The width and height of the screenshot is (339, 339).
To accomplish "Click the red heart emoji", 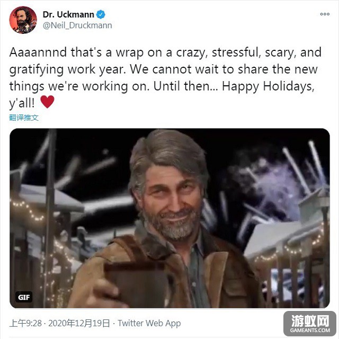I will [x=47, y=102].
